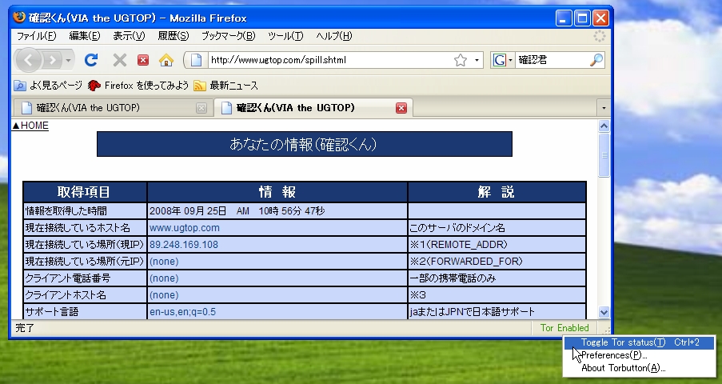Screen dimensions: 722x384
Task: Click the vertical scrollbar thumb
Action: pos(604,155)
